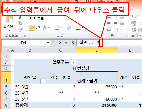Open the borders dropdown arrow

coord(61,28)
